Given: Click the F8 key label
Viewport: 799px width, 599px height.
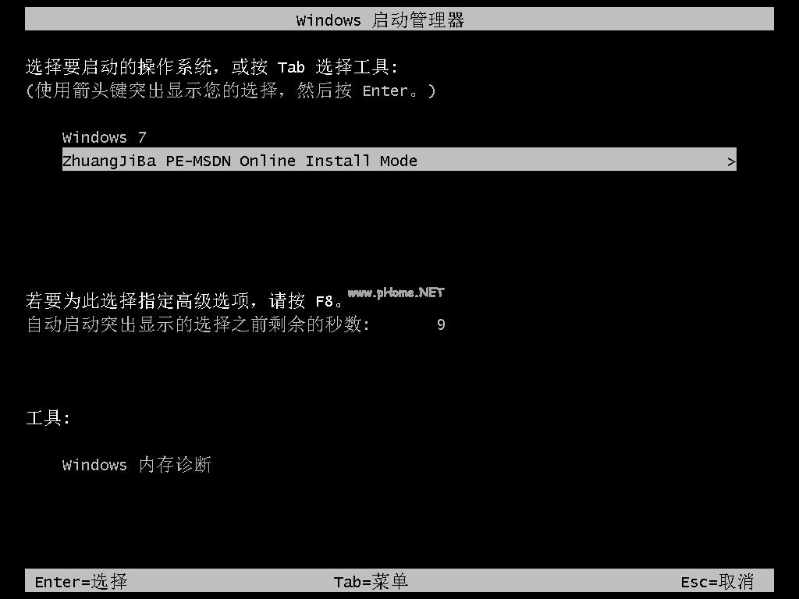Looking at the screenshot, I should [324, 302].
